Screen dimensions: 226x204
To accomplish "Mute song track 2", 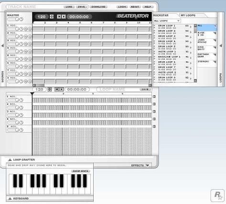I will [x=26, y=36].
